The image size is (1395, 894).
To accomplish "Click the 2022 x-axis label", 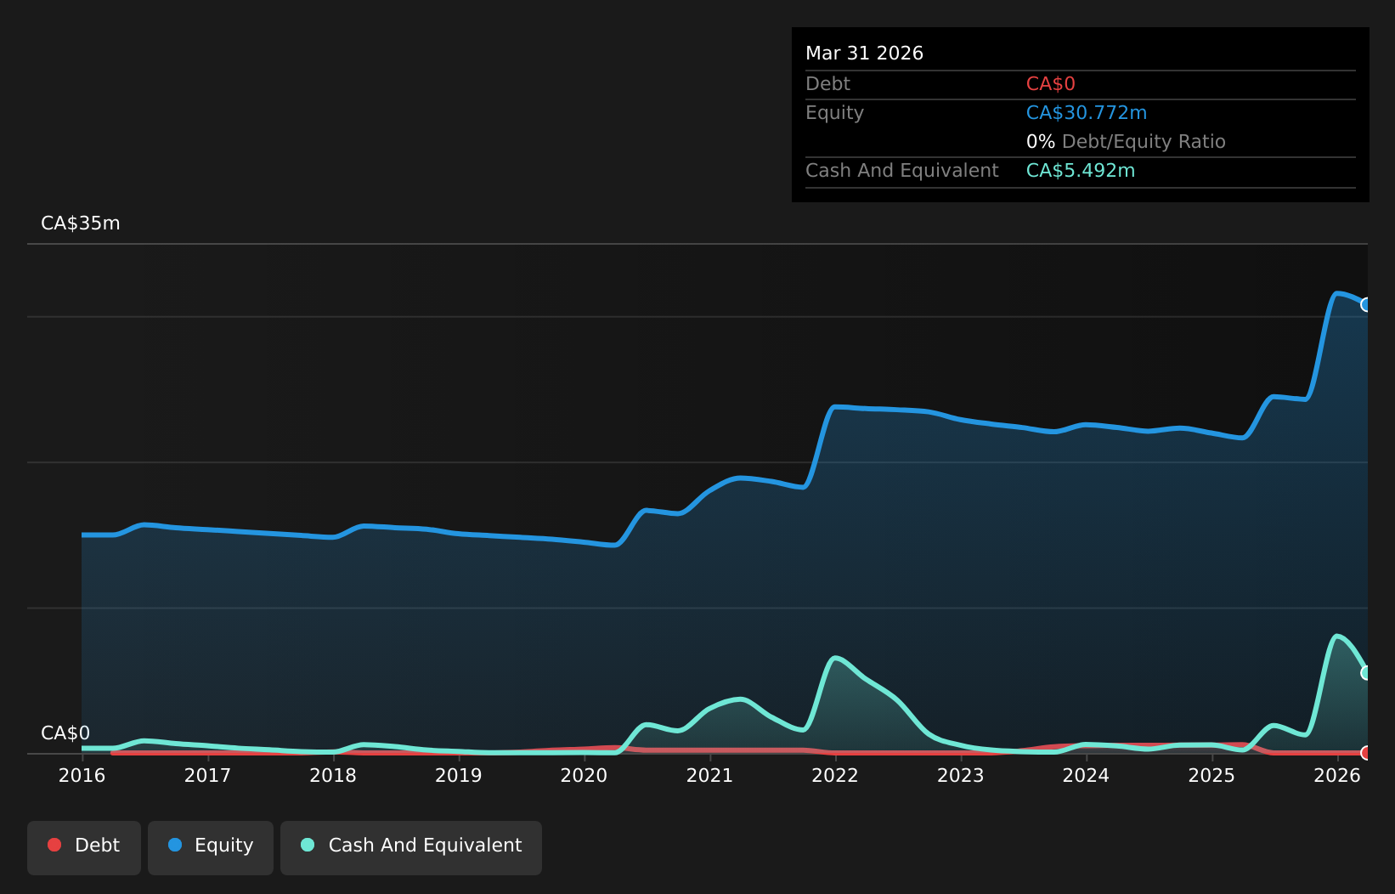I will (835, 776).
